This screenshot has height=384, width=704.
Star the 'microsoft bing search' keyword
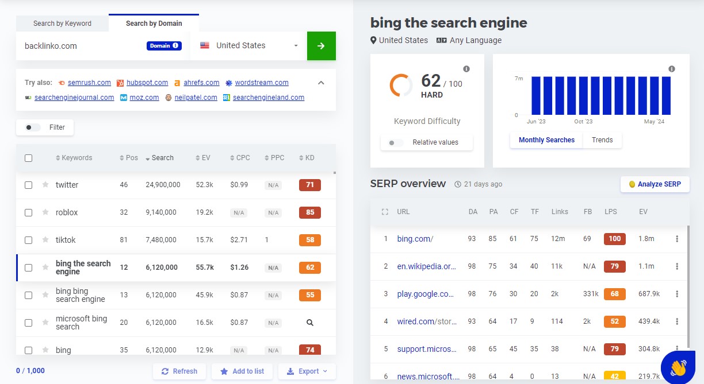click(x=45, y=323)
